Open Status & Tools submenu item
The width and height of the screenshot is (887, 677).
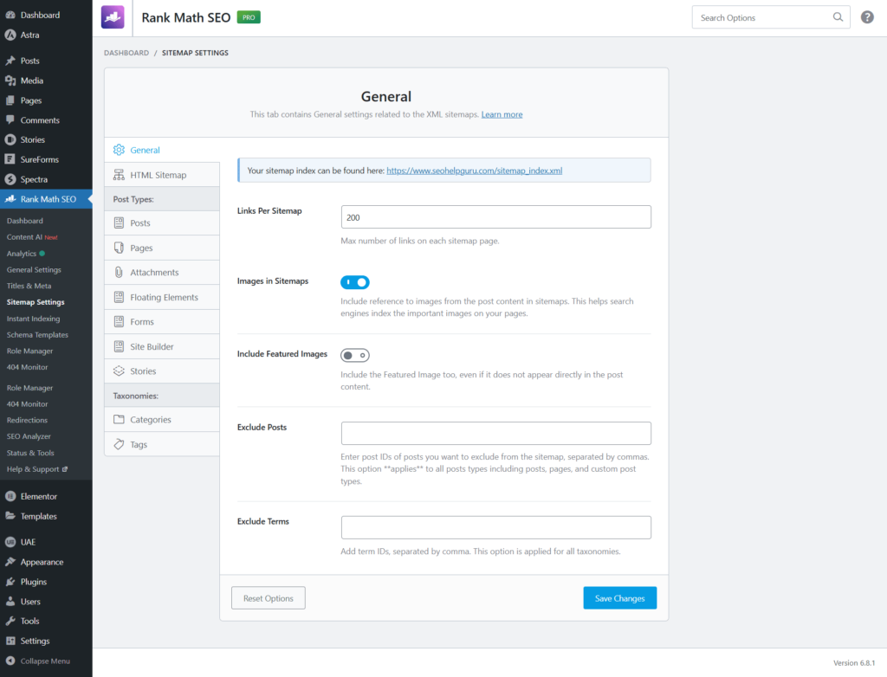pos(30,453)
